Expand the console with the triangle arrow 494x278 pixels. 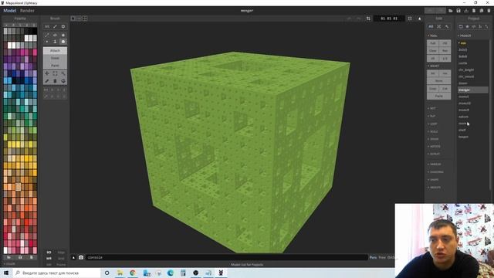pos(73,257)
